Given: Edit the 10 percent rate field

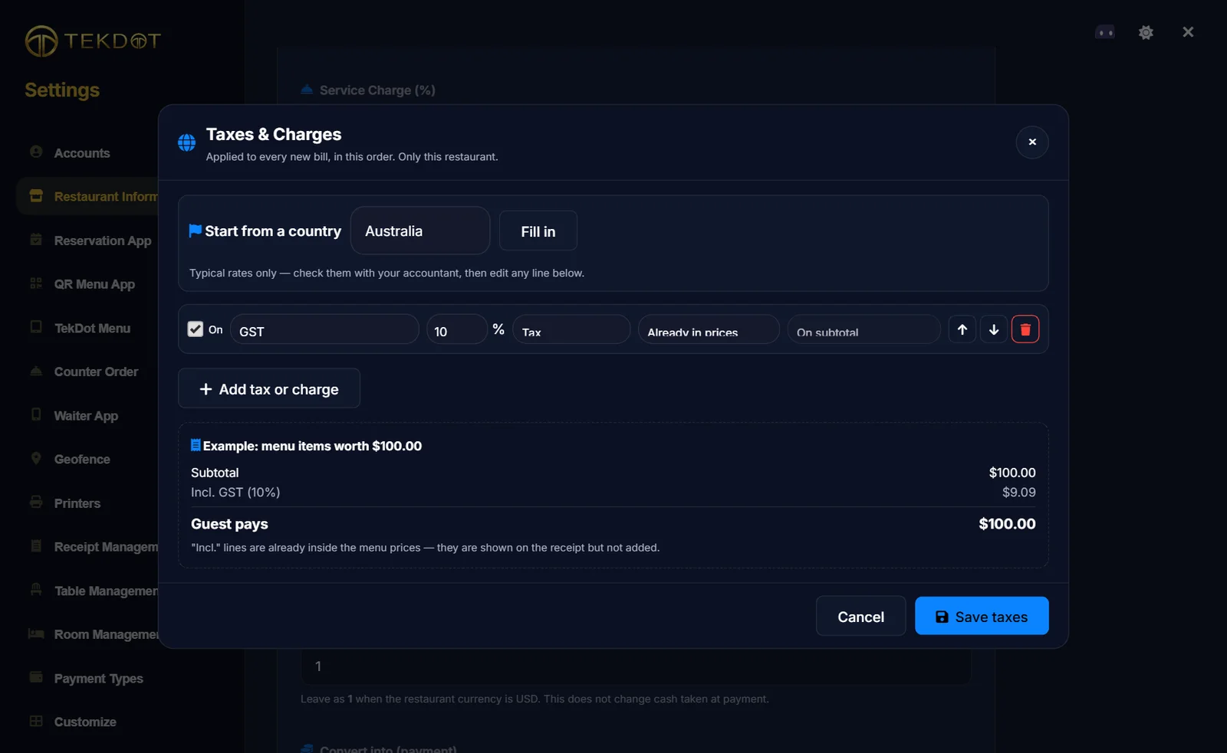Looking at the screenshot, I should tap(456, 329).
